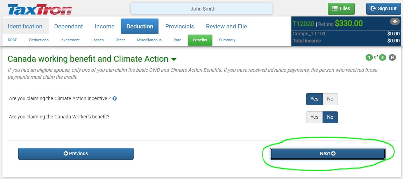Select Yes for Canada Worker's benefit
The height and width of the screenshot is (179, 403).
(x=314, y=117)
